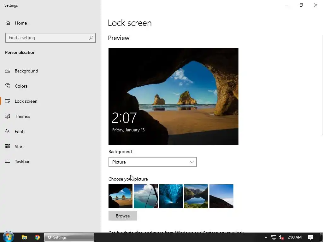323x242 pixels.
Task: Open File Explorer from the taskbar
Action: tap(24, 237)
